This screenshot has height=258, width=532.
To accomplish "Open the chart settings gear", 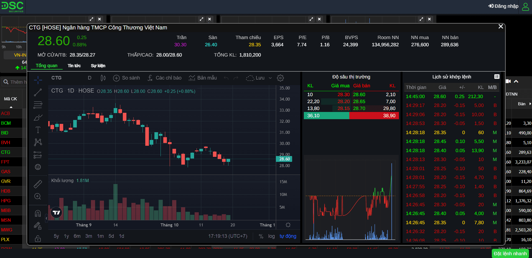I will tap(281, 78).
